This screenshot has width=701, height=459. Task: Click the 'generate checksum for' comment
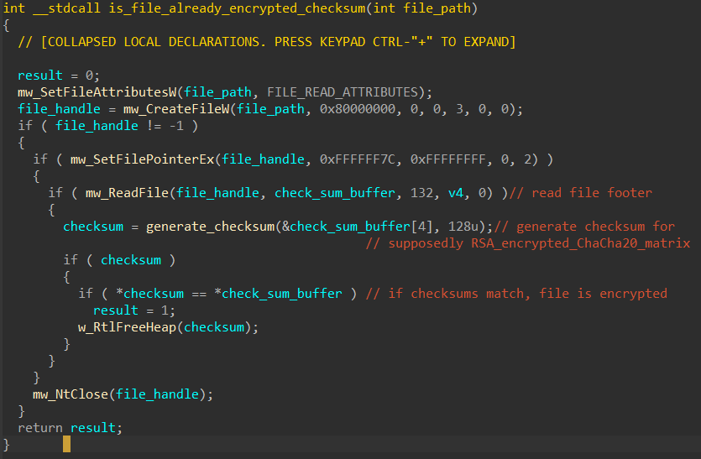(x=583, y=227)
